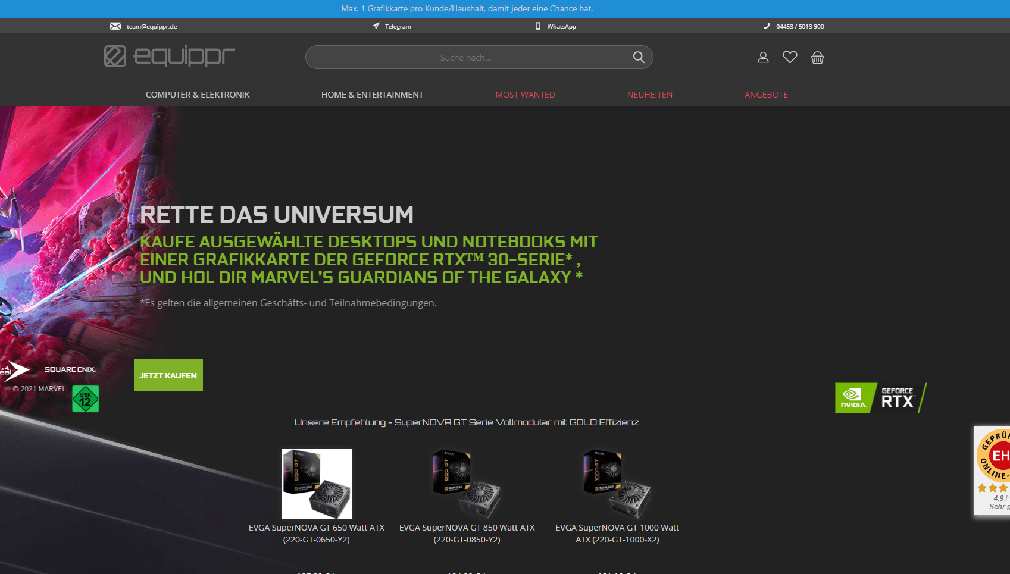Click the telephone handset icon
This screenshot has width=1010, height=574.
tap(767, 26)
